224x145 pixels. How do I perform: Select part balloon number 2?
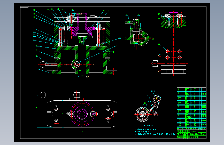click(x=37, y=56)
